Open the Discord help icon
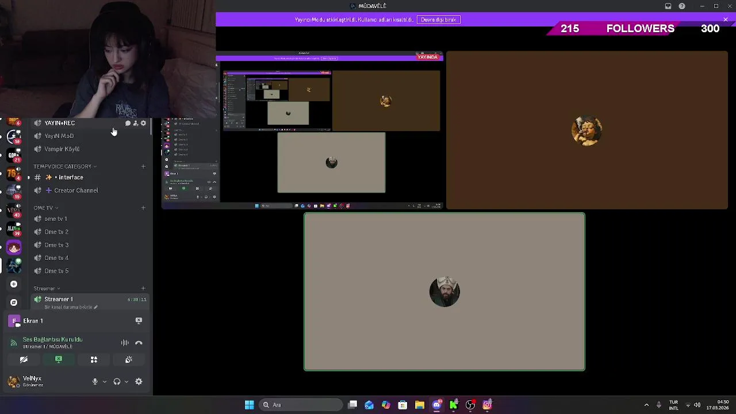 point(682,6)
